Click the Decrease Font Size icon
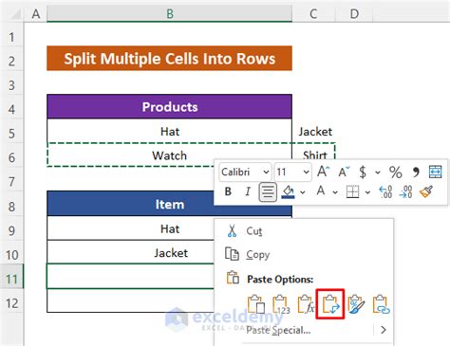This screenshot has height=346, width=450. click(x=344, y=172)
